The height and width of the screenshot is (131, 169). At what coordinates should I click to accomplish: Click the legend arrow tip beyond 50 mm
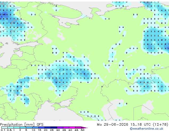[84, 128]
